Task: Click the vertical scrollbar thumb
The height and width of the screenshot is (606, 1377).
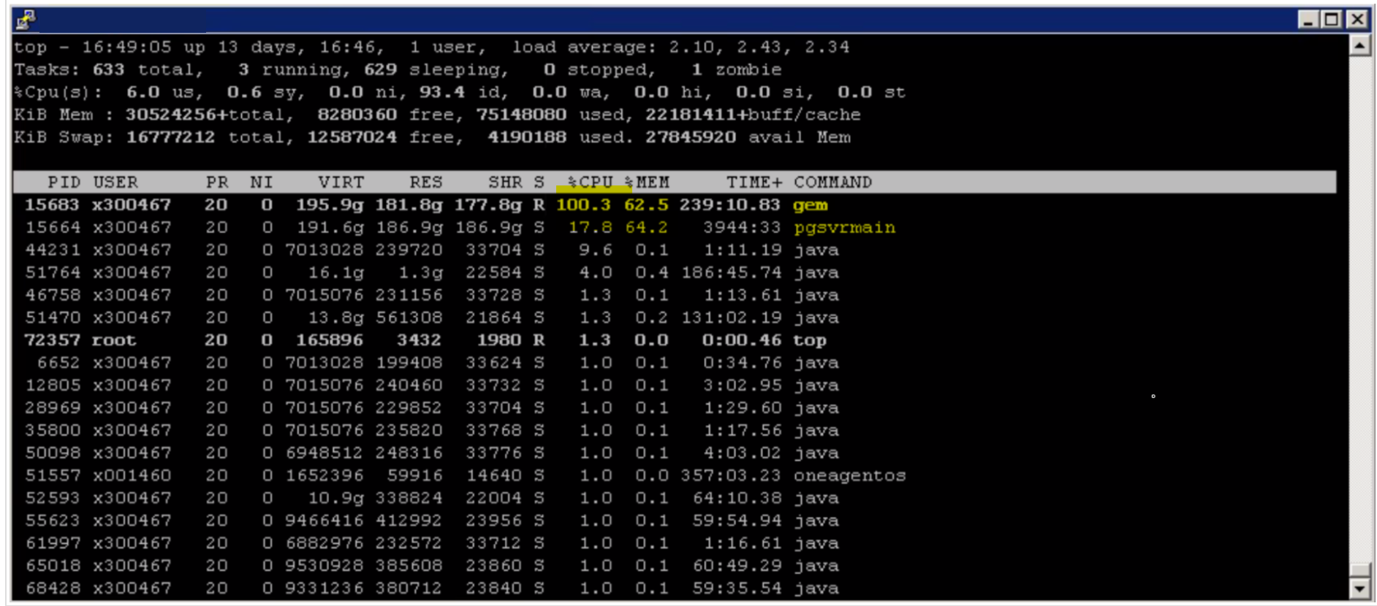Action: (x=1359, y=570)
